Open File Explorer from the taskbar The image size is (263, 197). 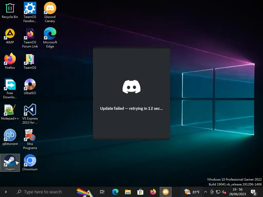click(x=128, y=192)
